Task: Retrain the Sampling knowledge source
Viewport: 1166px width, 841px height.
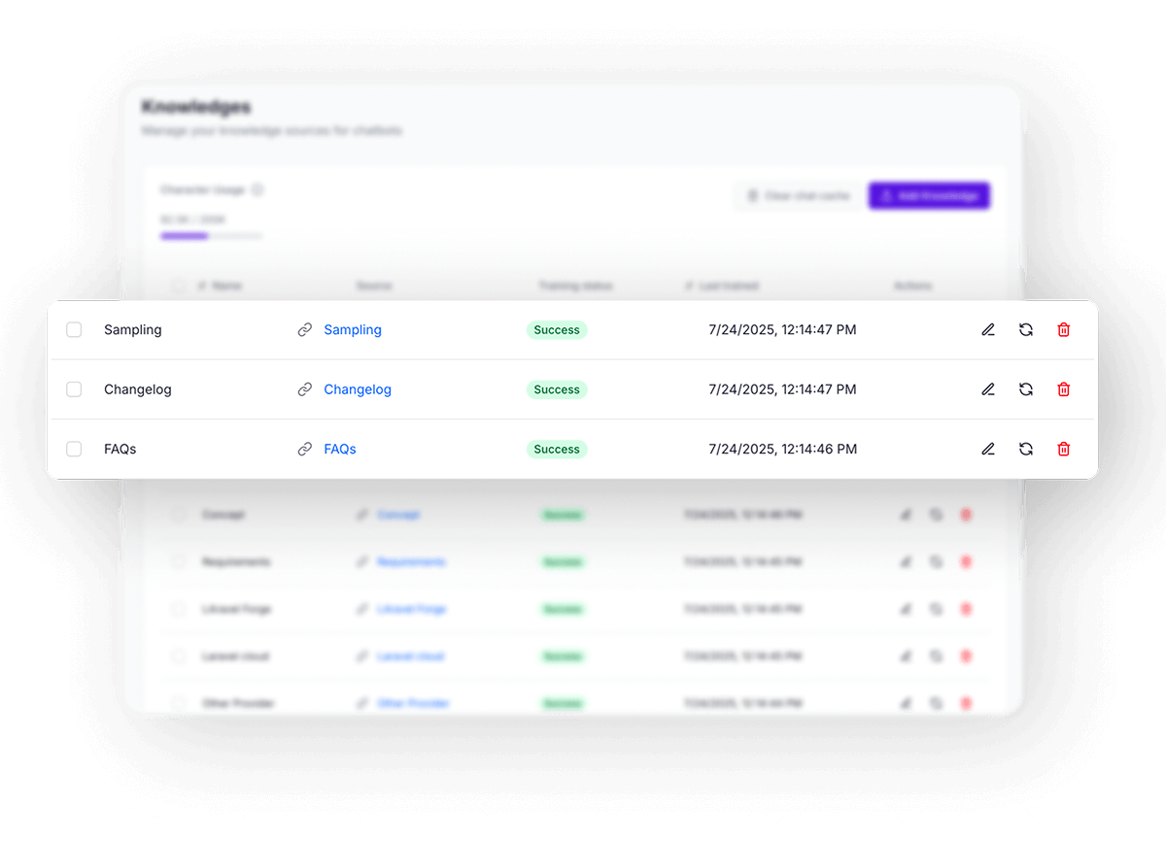Action: [x=1026, y=330]
